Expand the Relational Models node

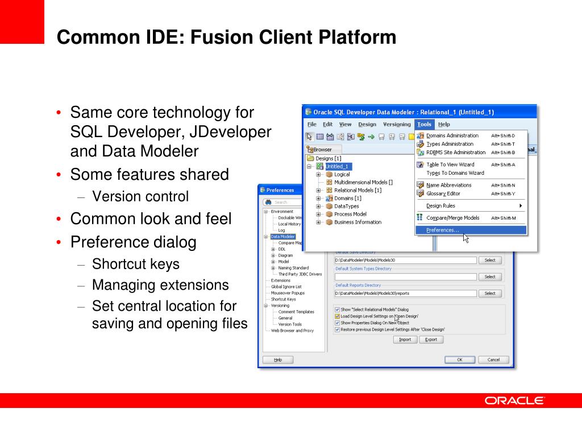tap(318, 190)
